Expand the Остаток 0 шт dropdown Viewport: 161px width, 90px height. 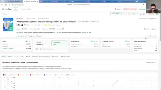[x=95, y=22]
